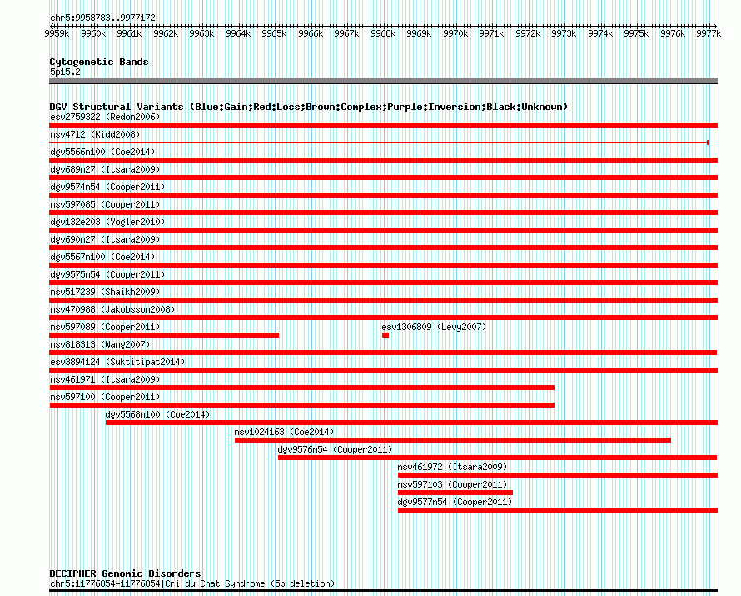
Task: Click the chr5:9958783..9977172 region label
Action: (102, 18)
